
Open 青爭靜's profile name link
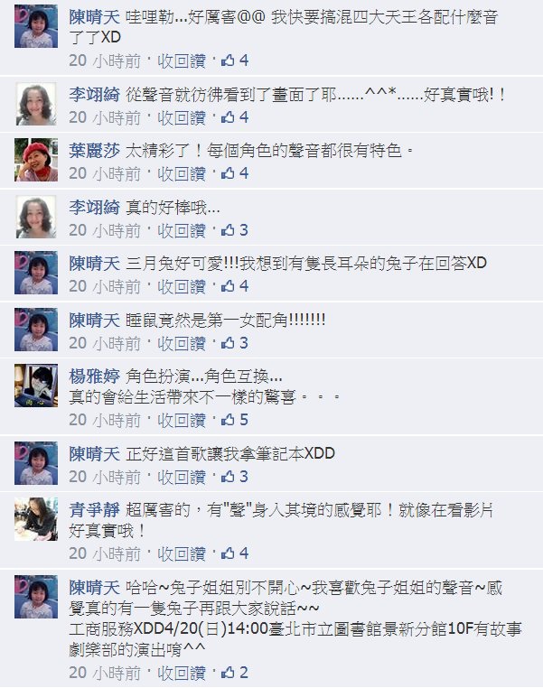94,510
